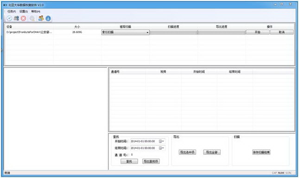Click the 扫描进度 column header
Screen dimensions: 299x178
pos(173,27)
